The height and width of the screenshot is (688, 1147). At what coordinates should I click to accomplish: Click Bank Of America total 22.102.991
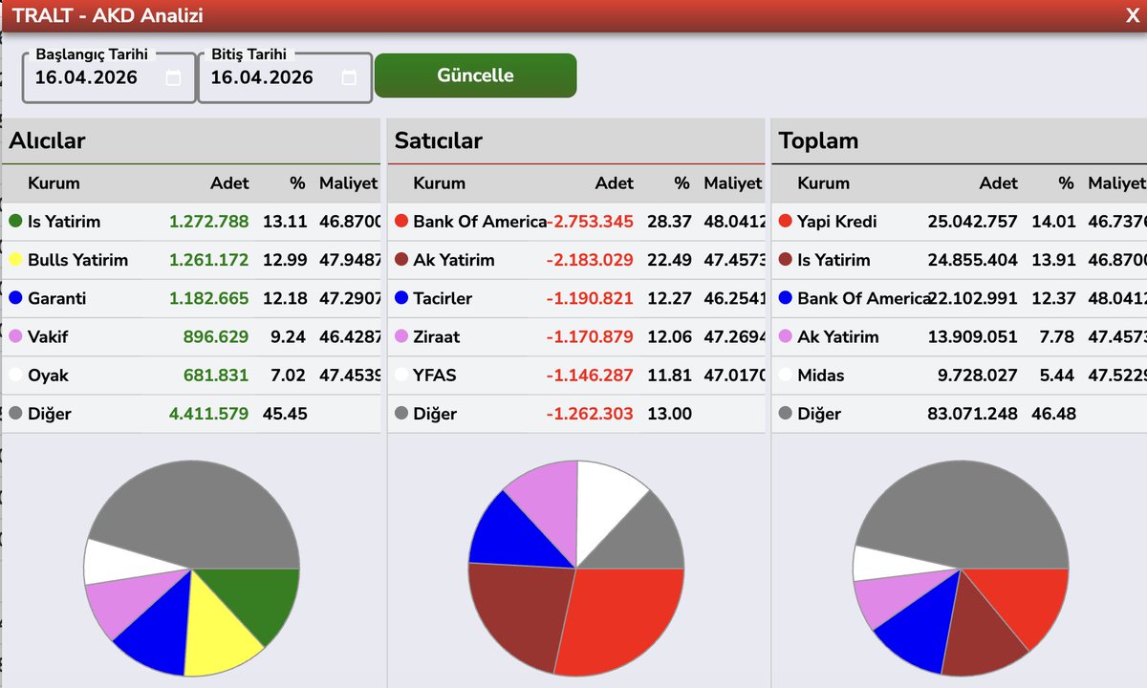click(x=973, y=297)
